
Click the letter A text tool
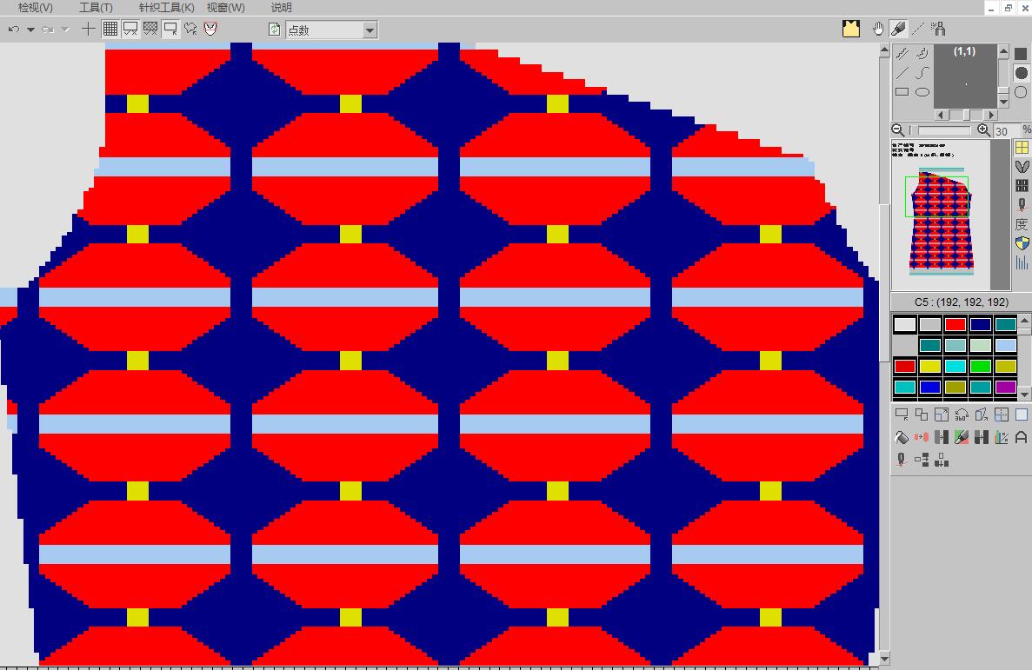(1021, 437)
